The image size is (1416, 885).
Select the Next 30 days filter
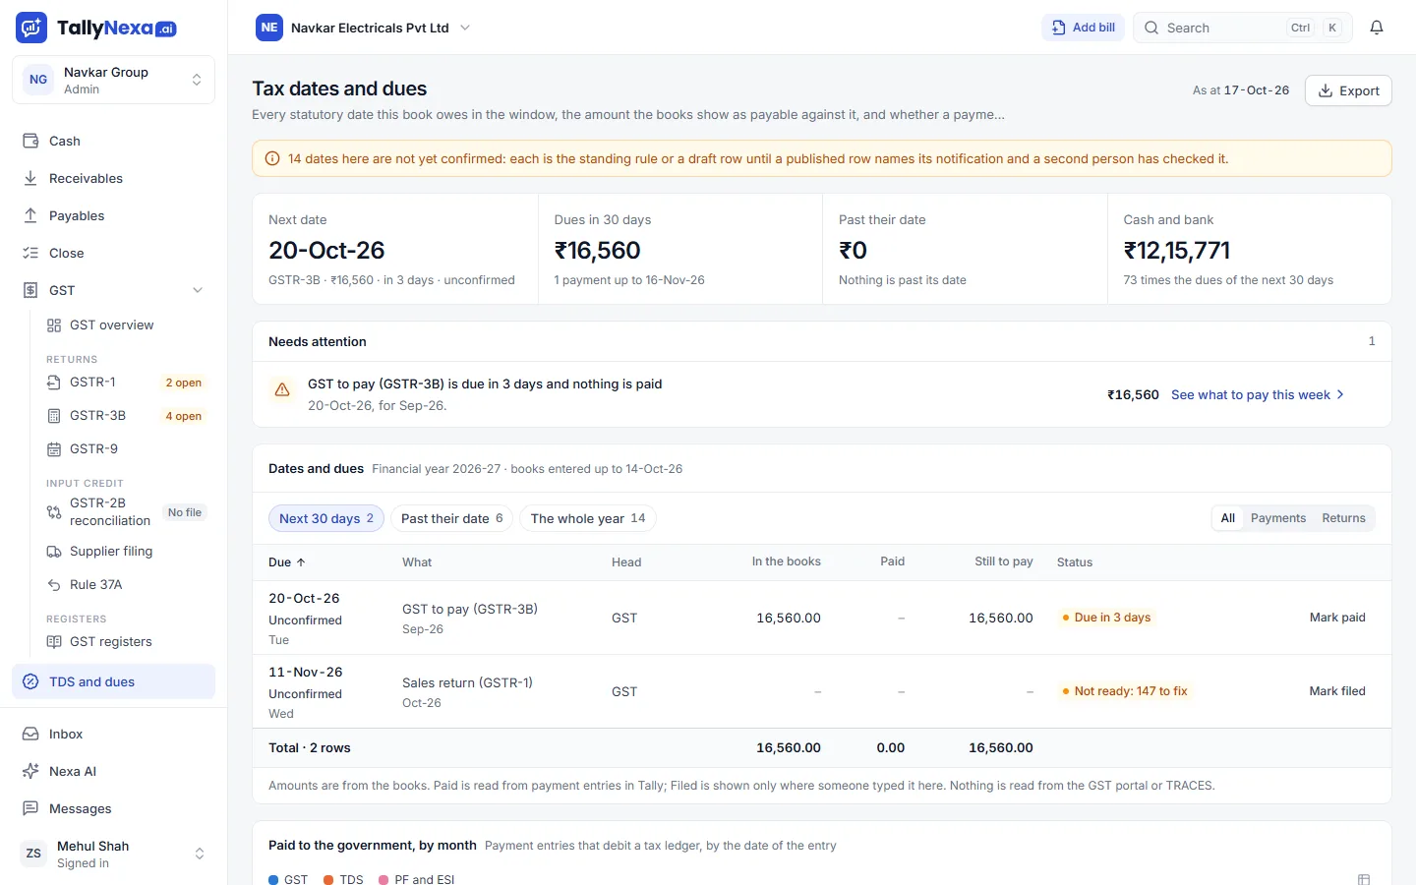326,518
